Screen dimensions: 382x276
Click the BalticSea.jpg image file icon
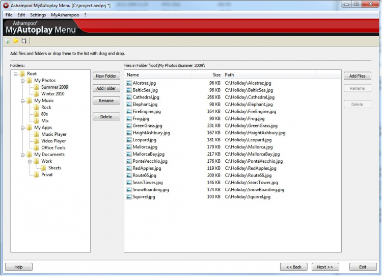click(129, 90)
